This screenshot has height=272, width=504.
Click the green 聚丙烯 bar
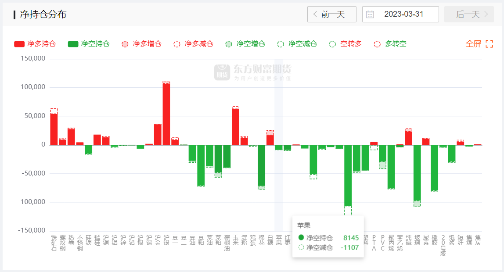pyautogui.click(x=391, y=166)
